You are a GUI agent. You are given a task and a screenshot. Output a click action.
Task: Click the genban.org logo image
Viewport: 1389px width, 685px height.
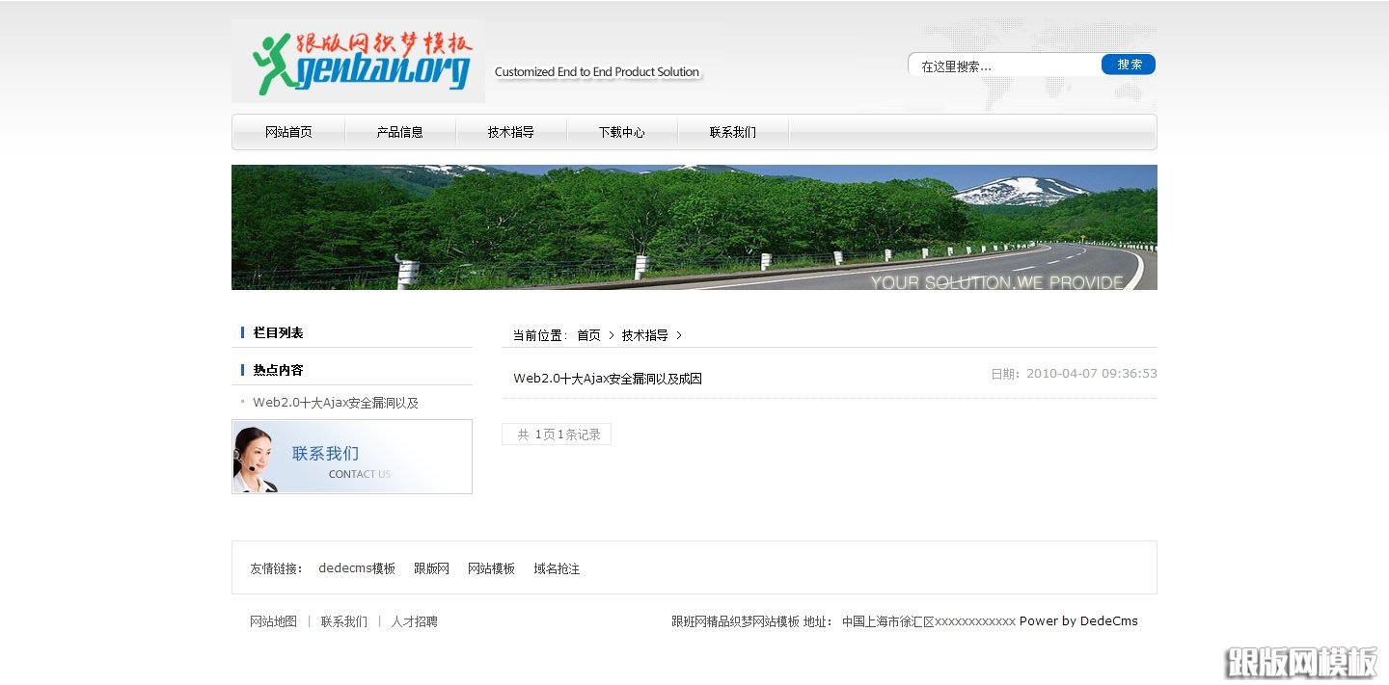(357, 60)
